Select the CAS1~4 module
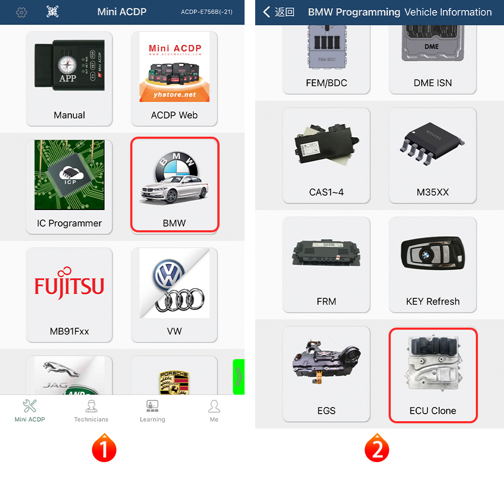 326,155
